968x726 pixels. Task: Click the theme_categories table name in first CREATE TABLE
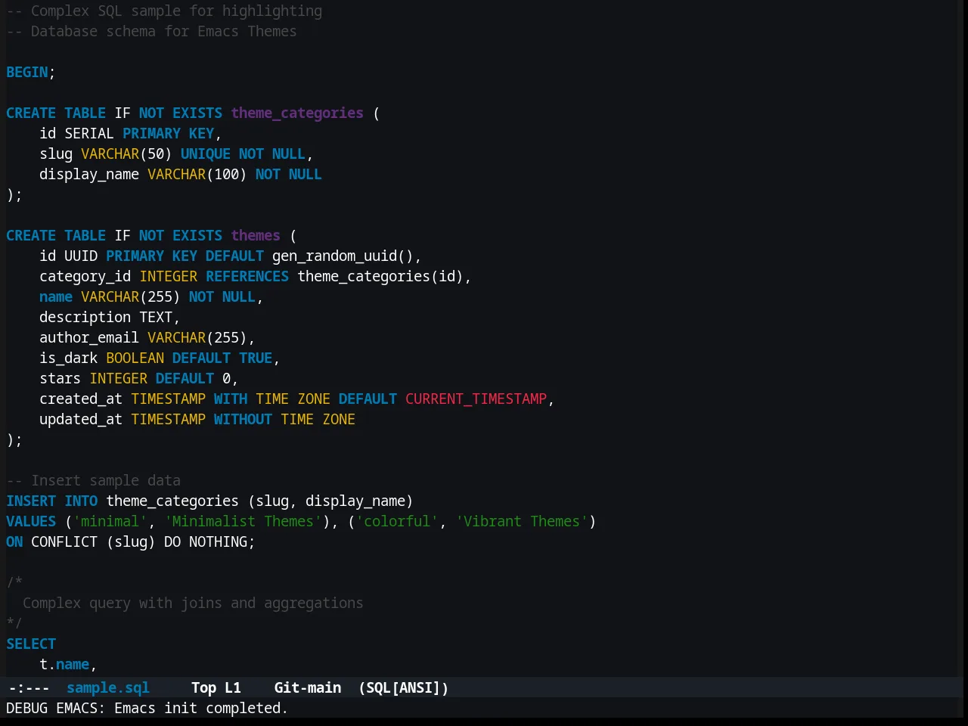(296, 113)
